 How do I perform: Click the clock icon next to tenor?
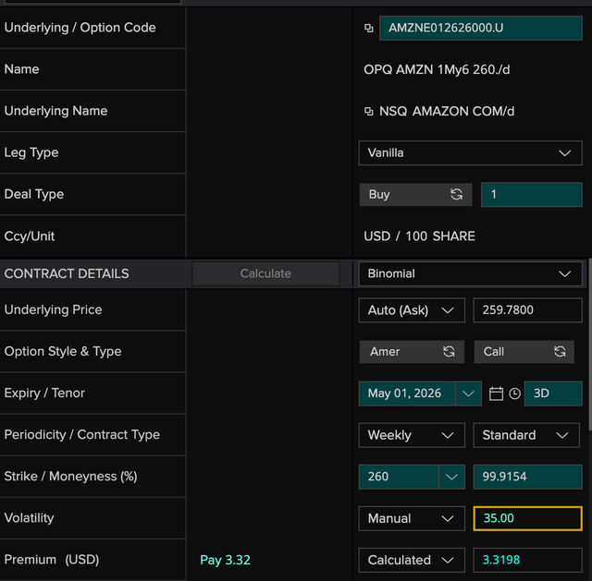pos(514,393)
